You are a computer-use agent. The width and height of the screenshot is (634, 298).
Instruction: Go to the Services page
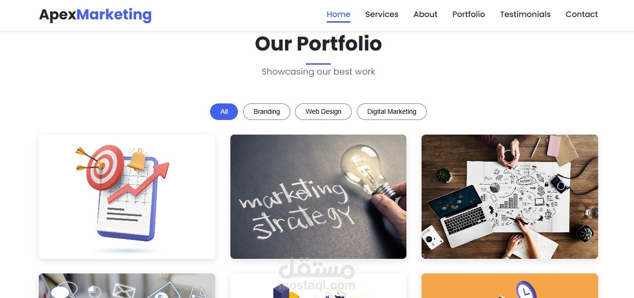coord(382,14)
